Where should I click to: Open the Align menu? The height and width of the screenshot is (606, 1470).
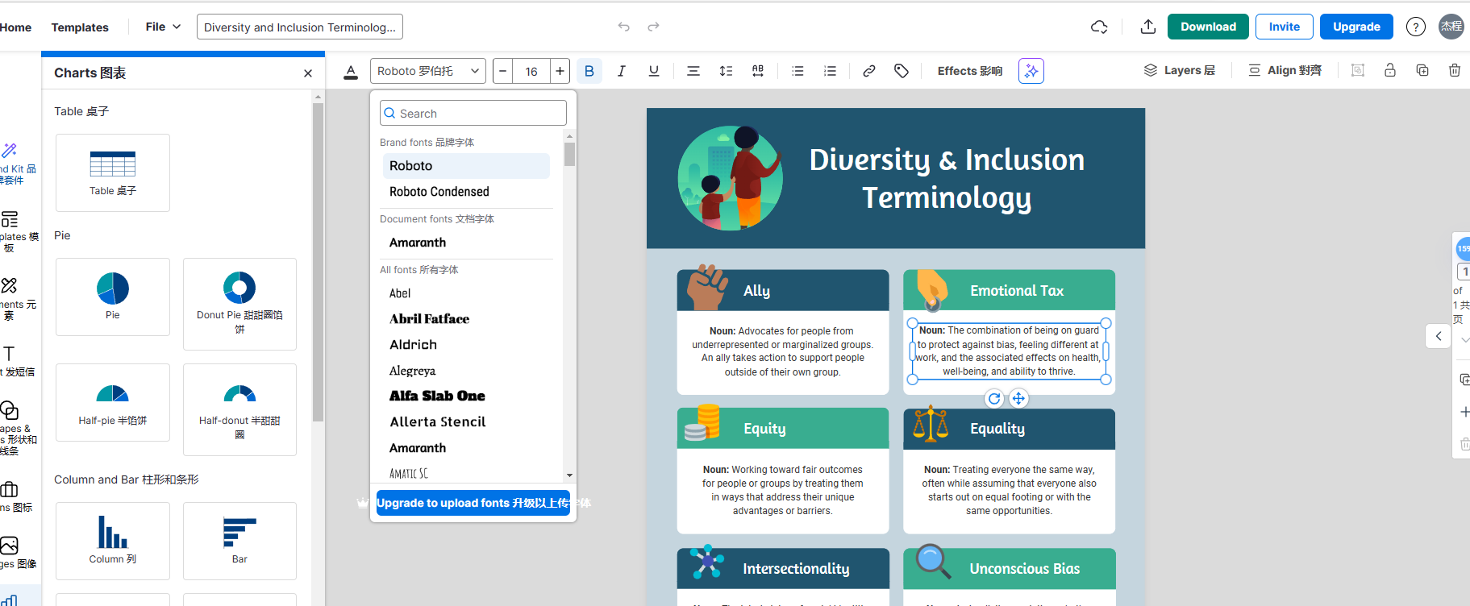(x=1285, y=70)
